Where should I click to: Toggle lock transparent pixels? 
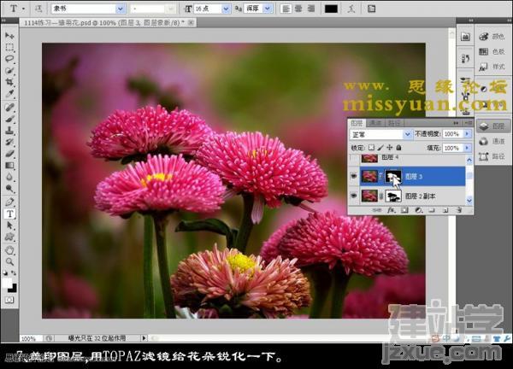coord(371,148)
